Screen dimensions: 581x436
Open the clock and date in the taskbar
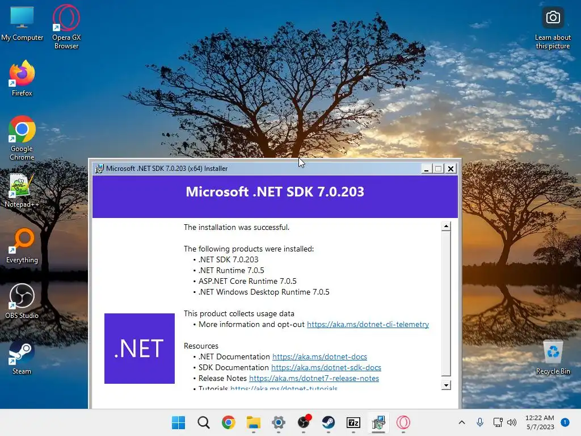tap(540, 422)
